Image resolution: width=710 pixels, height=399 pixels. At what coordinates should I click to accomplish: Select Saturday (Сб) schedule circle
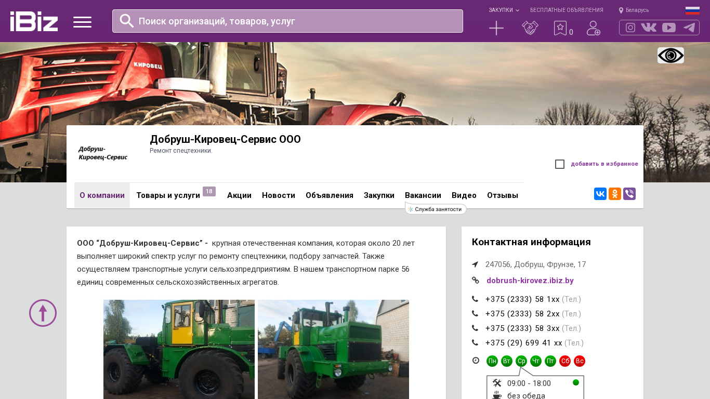click(565, 361)
